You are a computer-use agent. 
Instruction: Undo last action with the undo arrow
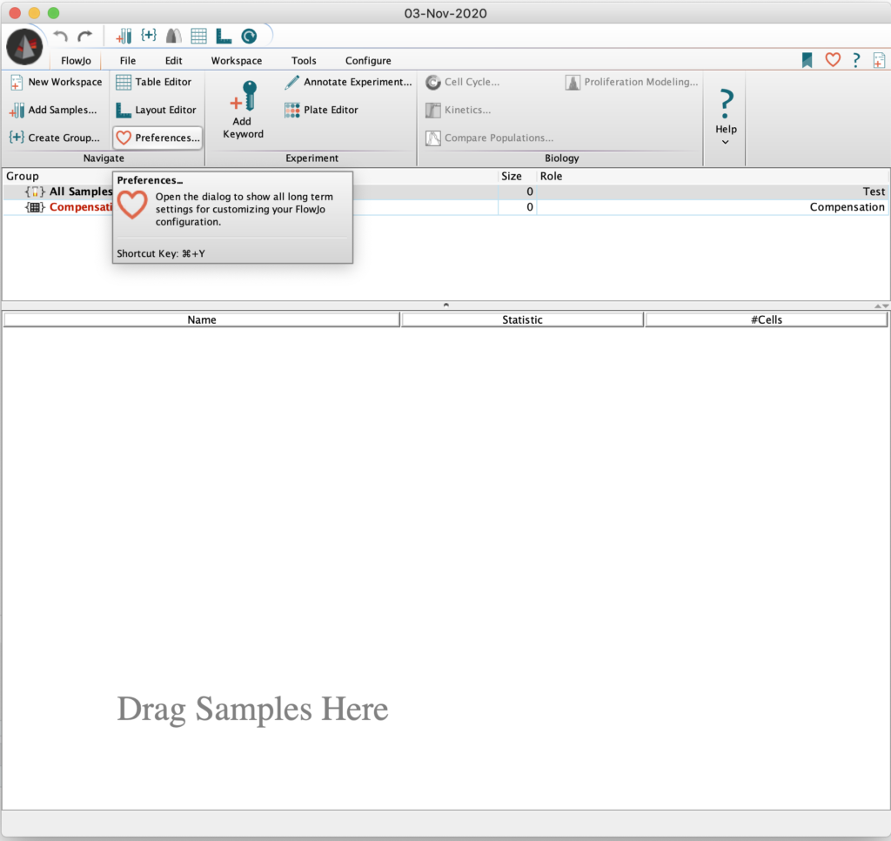click(61, 37)
